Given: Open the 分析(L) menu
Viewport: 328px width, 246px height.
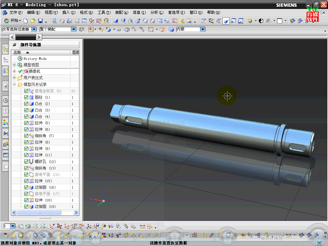Looking at the screenshot, I should pyautogui.click(x=156, y=12).
